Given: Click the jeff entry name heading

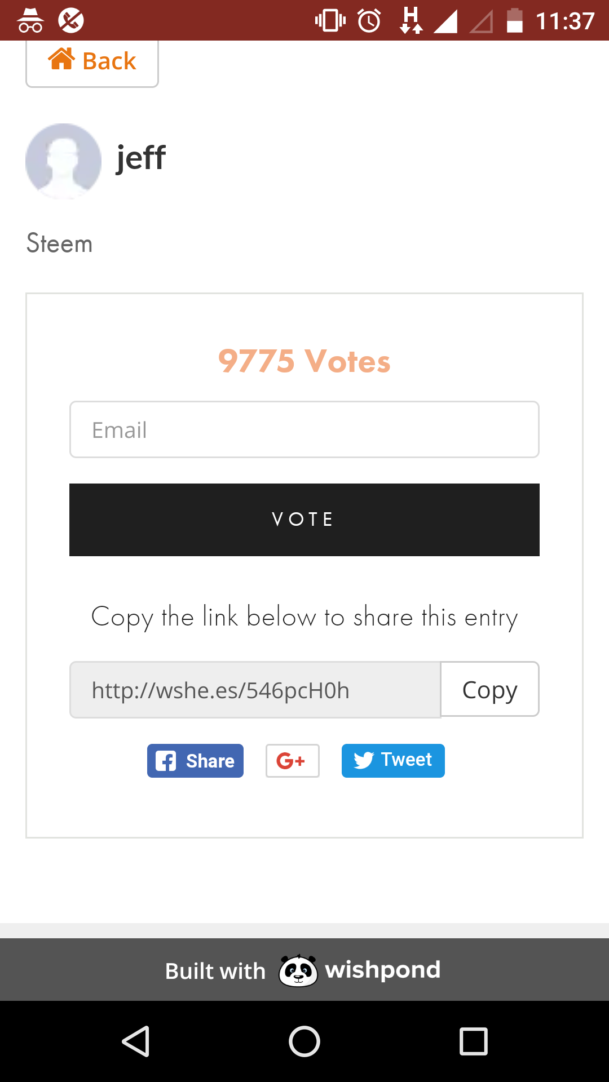Looking at the screenshot, I should point(141,157).
